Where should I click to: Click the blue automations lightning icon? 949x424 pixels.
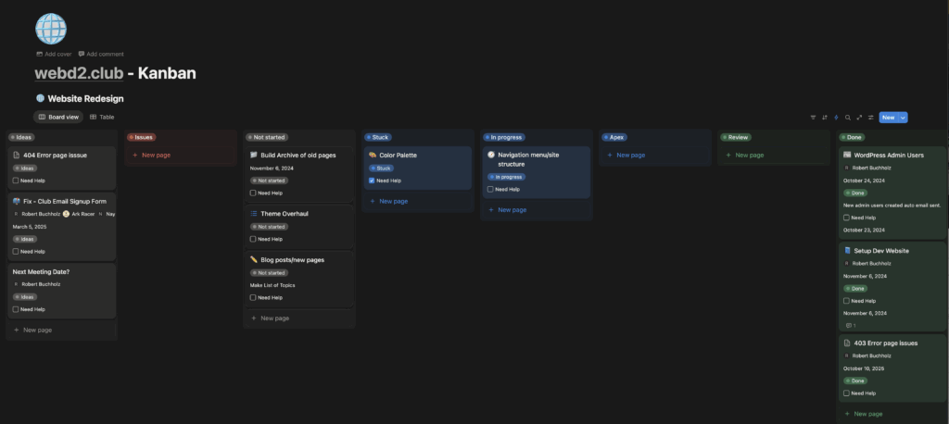(836, 118)
